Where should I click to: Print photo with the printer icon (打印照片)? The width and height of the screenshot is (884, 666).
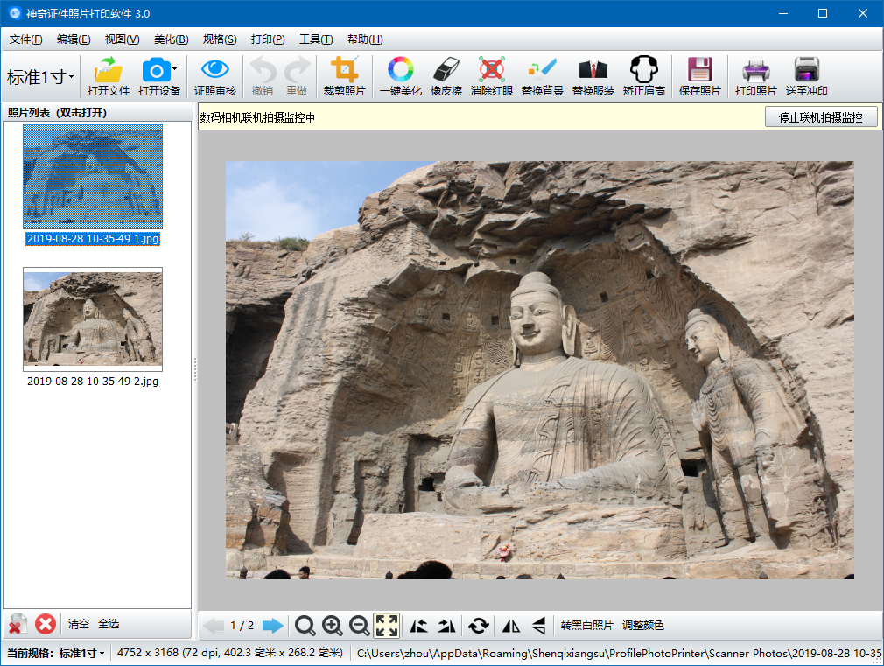click(x=756, y=76)
